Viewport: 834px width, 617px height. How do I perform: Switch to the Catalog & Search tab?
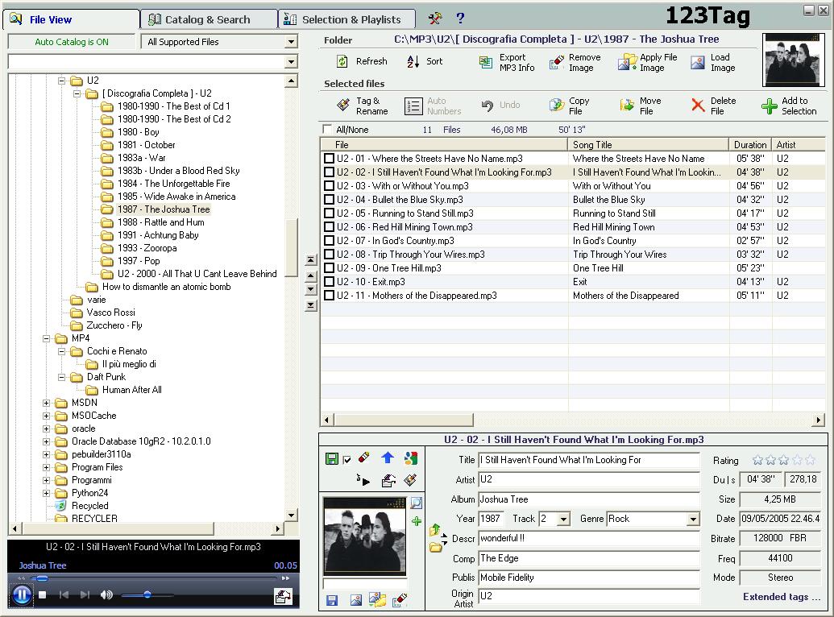[208, 19]
